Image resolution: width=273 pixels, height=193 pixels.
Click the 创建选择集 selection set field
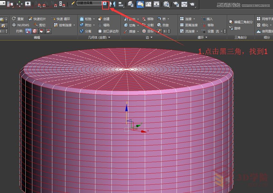pyautogui.click(x=90, y=3)
